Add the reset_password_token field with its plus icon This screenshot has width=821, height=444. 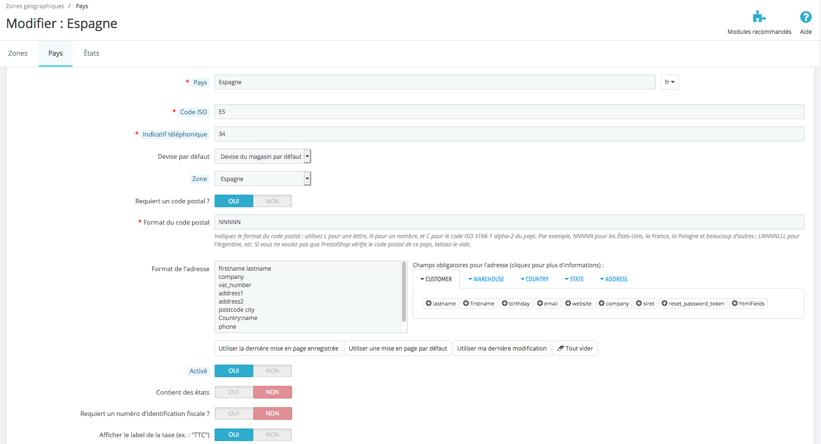[665, 304]
